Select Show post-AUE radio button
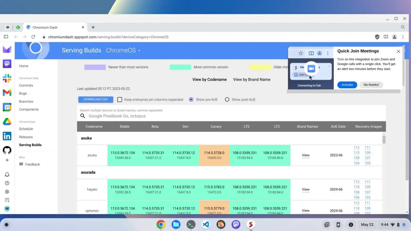The image size is (411, 231). 227,99
